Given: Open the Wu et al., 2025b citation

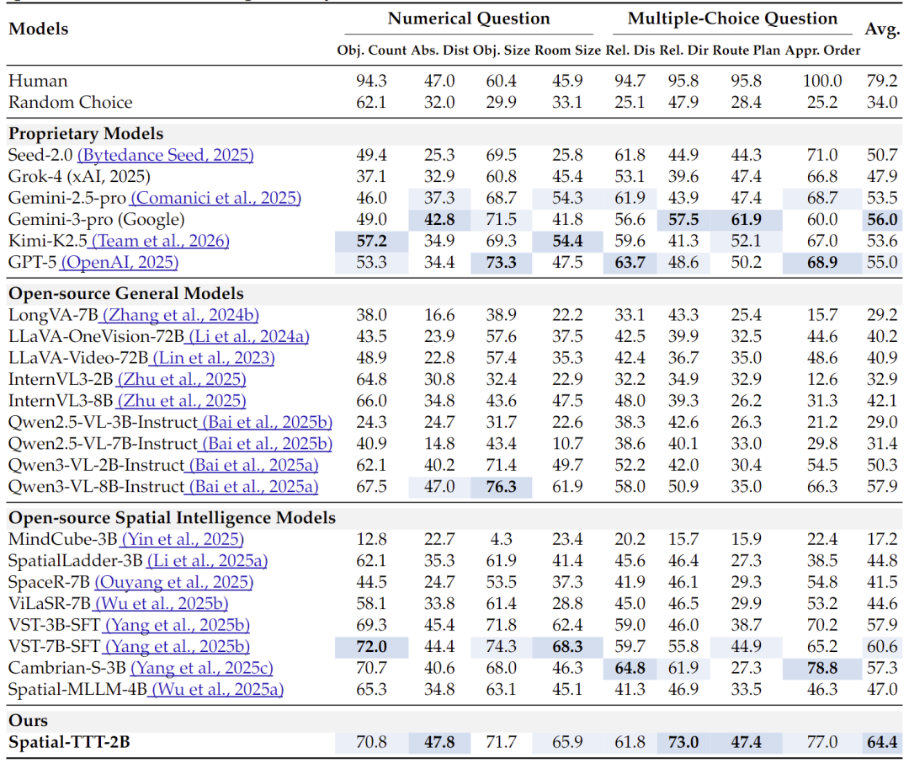Looking at the screenshot, I should 161,604.
